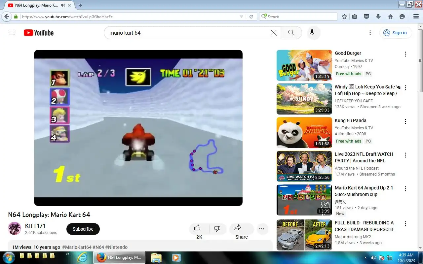This screenshot has width=423, height=264.
Task: Start voice search with microphone
Action: pyautogui.click(x=312, y=33)
